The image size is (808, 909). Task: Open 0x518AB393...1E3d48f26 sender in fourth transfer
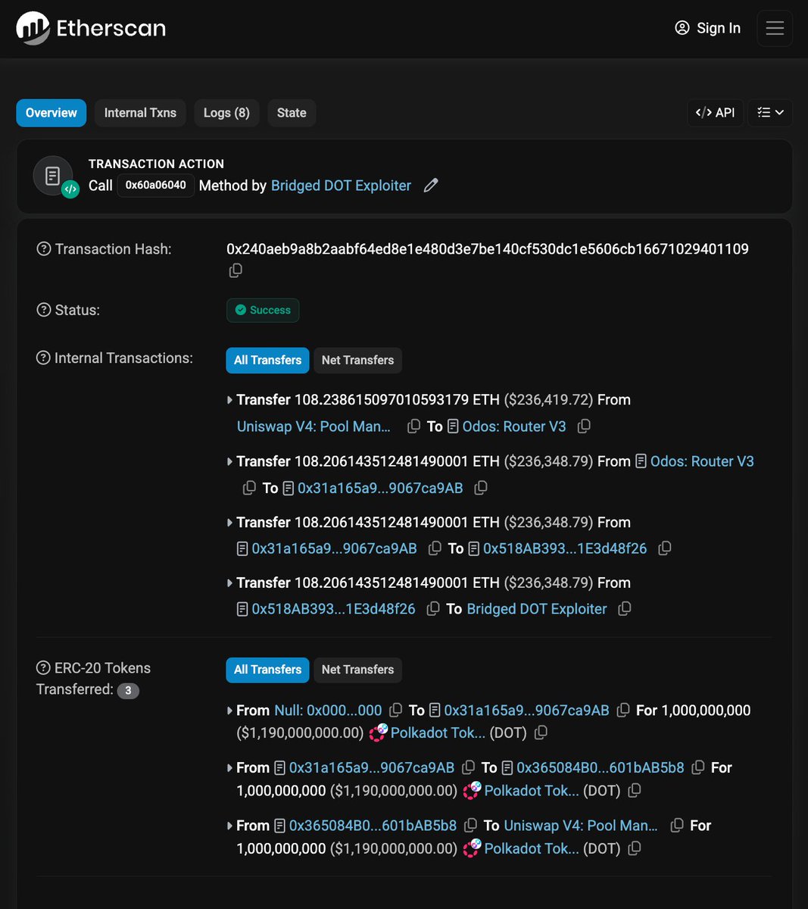(x=333, y=609)
